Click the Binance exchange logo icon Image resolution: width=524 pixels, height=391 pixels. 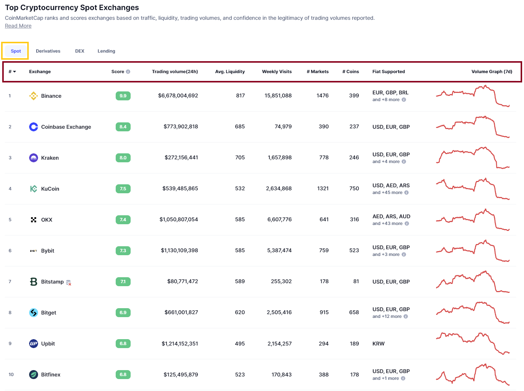[x=34, y=96]
